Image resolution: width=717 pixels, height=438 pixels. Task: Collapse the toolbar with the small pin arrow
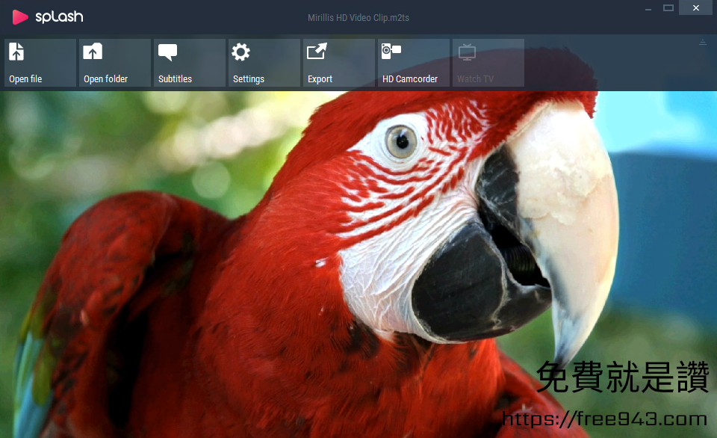[702, 43]
